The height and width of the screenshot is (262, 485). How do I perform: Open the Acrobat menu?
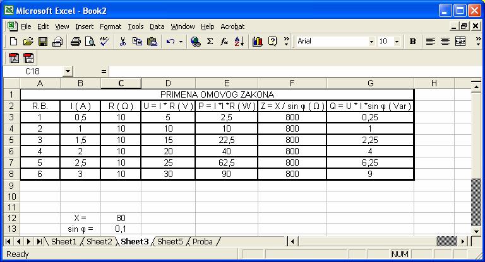click(232, 26)
